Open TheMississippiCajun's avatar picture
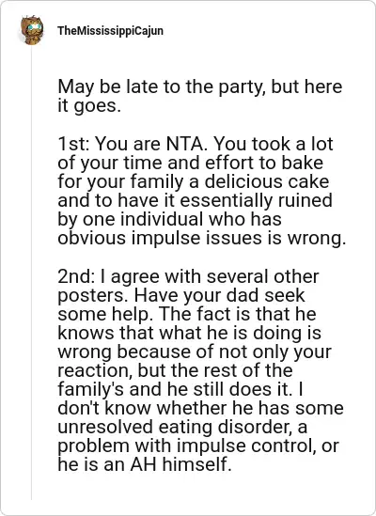Image resolution: width=376 pixels, height=516 pixels. pyautogui.click(x=32, y=30)
